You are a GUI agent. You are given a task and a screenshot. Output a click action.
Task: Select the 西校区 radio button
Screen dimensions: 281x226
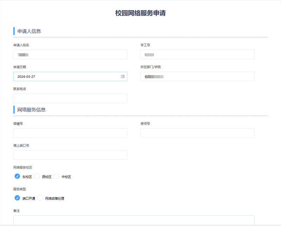click(x=37, y=176)
